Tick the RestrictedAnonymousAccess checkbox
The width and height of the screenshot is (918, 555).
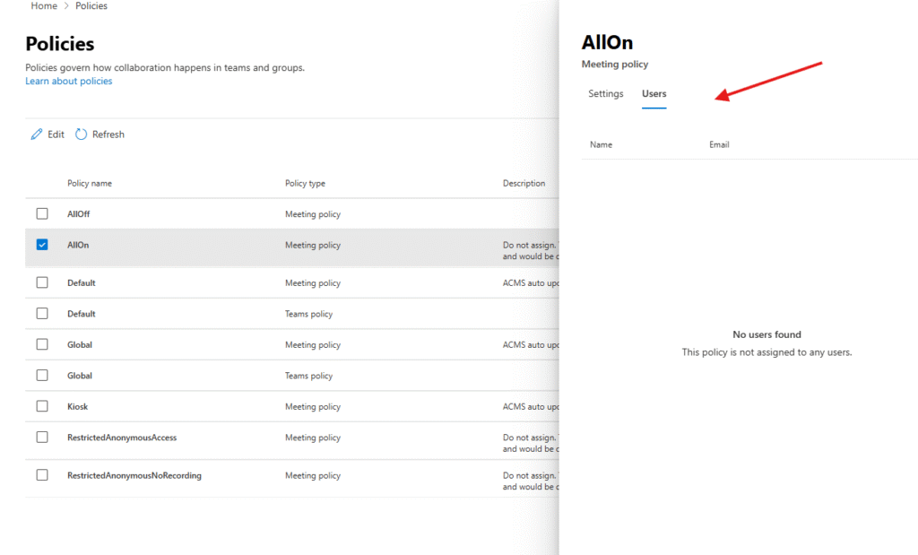click(x=42, y=438)
